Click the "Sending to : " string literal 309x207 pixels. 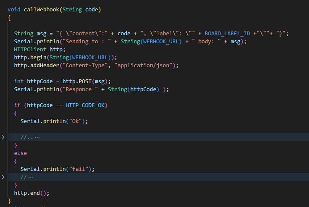[86, 42]
